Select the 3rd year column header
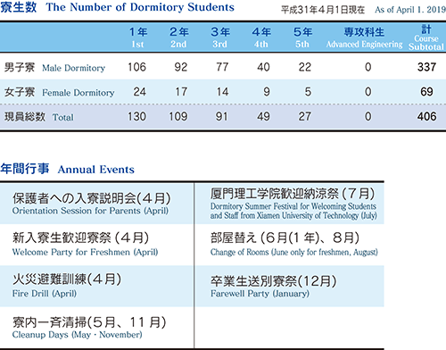 point(220,37)
